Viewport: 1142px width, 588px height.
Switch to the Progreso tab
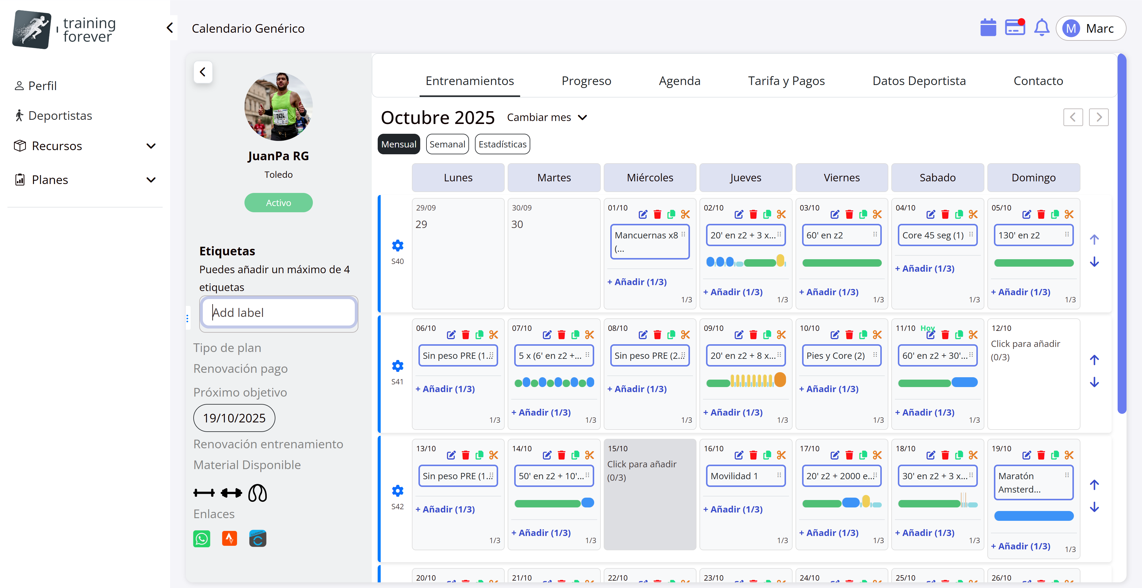586,81
